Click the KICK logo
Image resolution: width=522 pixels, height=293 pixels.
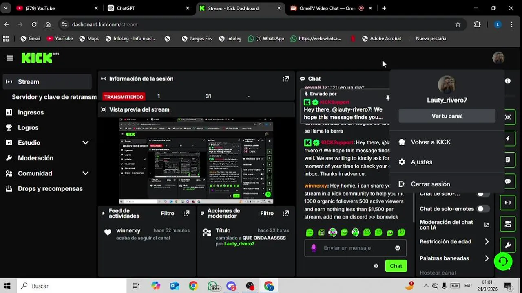pyautogui.click(x=40, y=58)
